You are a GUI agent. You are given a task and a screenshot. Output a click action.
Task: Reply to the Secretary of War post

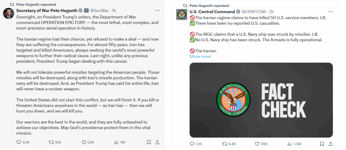[x=19, y=142]
